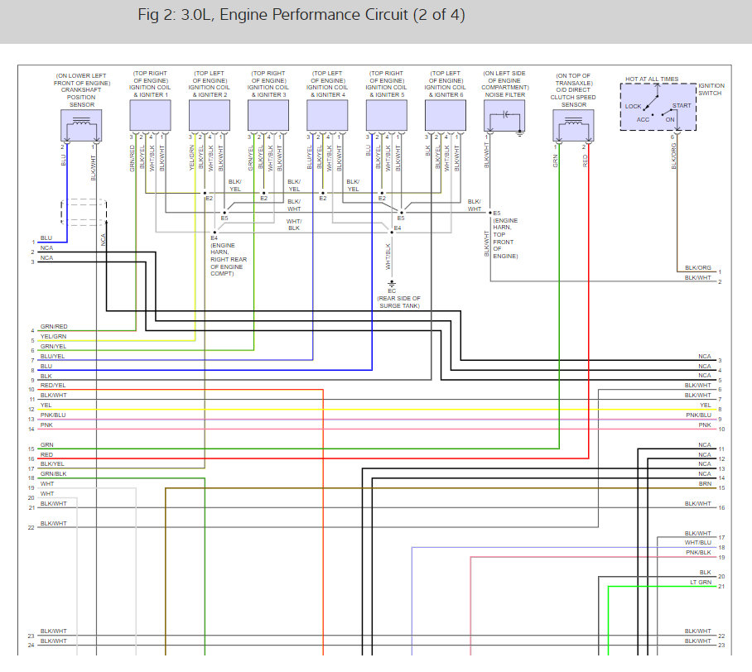
Task: Click the E5 engine harness top front label
Action: pos(497,214)
